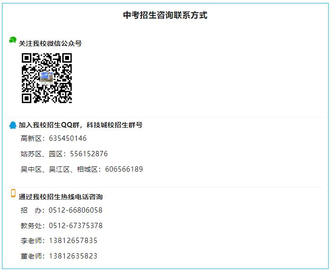Click the title 中考招生咨询联系方式

165,15
